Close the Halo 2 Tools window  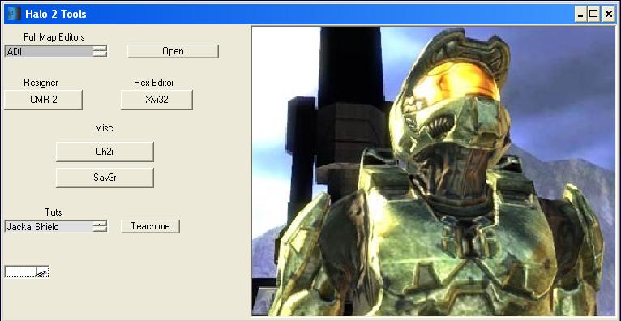[608, 15]
